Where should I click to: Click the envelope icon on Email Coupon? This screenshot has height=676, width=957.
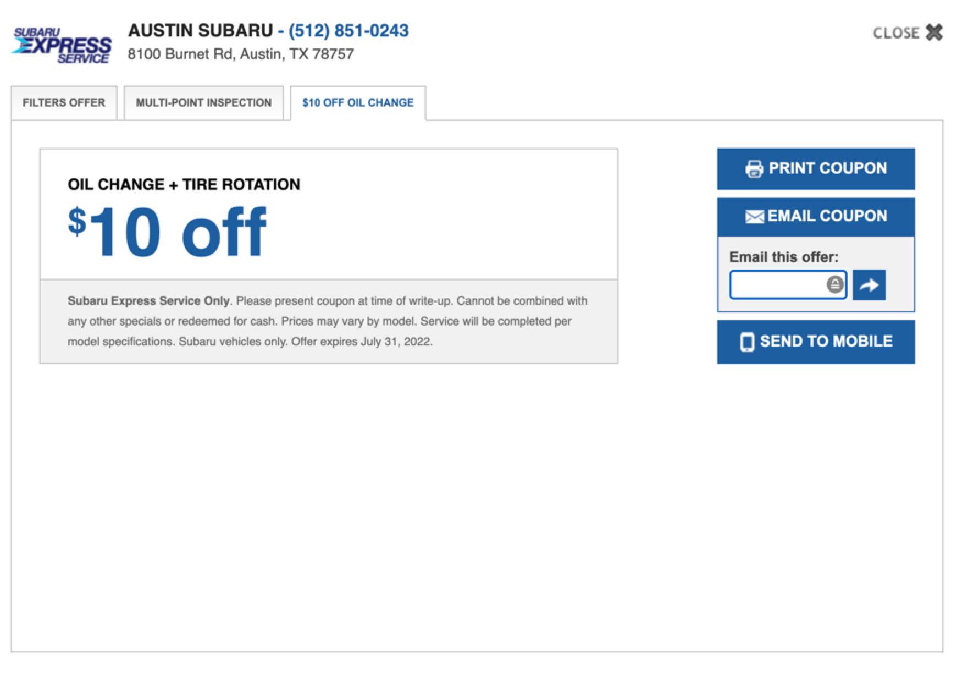point(754,217)
